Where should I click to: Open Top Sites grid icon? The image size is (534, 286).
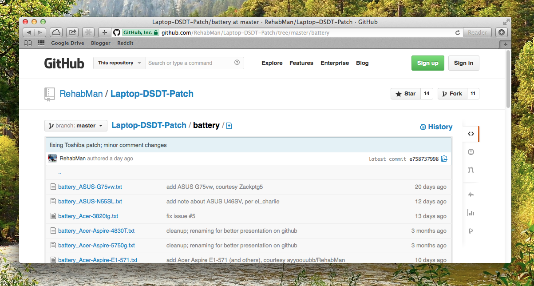point(41,43)
